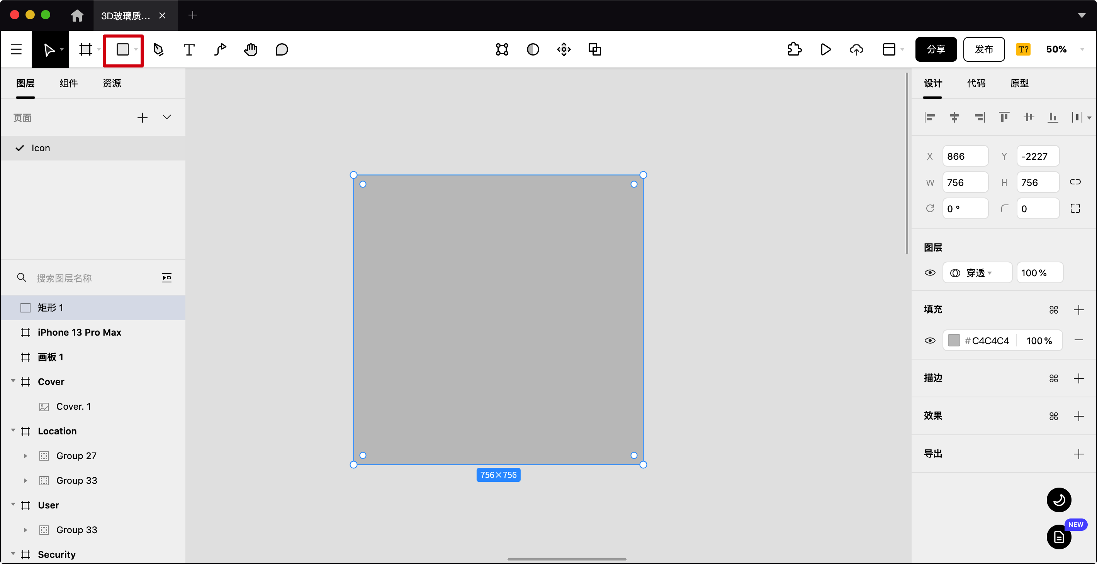Toggle dark mode moon button
The width and height of the screenshot is (1097, 564).
1059,500
